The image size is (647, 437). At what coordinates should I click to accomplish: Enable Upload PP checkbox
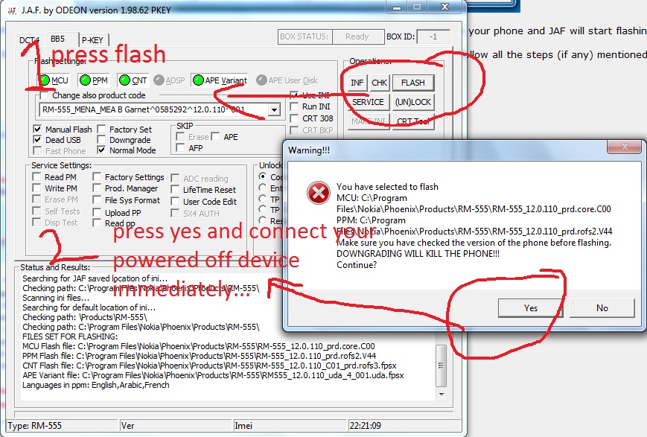[x=97, y=212]
